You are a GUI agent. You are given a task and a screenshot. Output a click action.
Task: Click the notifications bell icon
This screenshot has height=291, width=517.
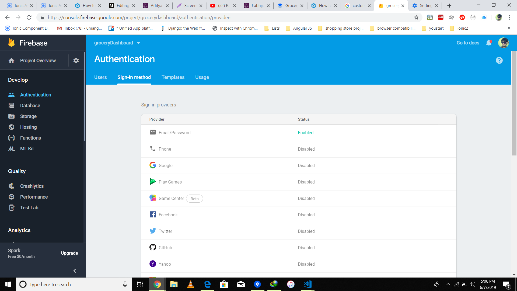pos(489,43)
